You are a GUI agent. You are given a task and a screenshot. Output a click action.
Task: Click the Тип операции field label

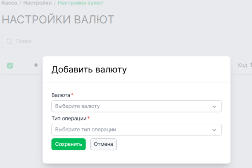pyautogui.click(x=69, y=119)
